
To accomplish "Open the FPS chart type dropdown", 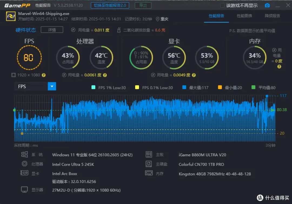I will click(x=35, y=86).
